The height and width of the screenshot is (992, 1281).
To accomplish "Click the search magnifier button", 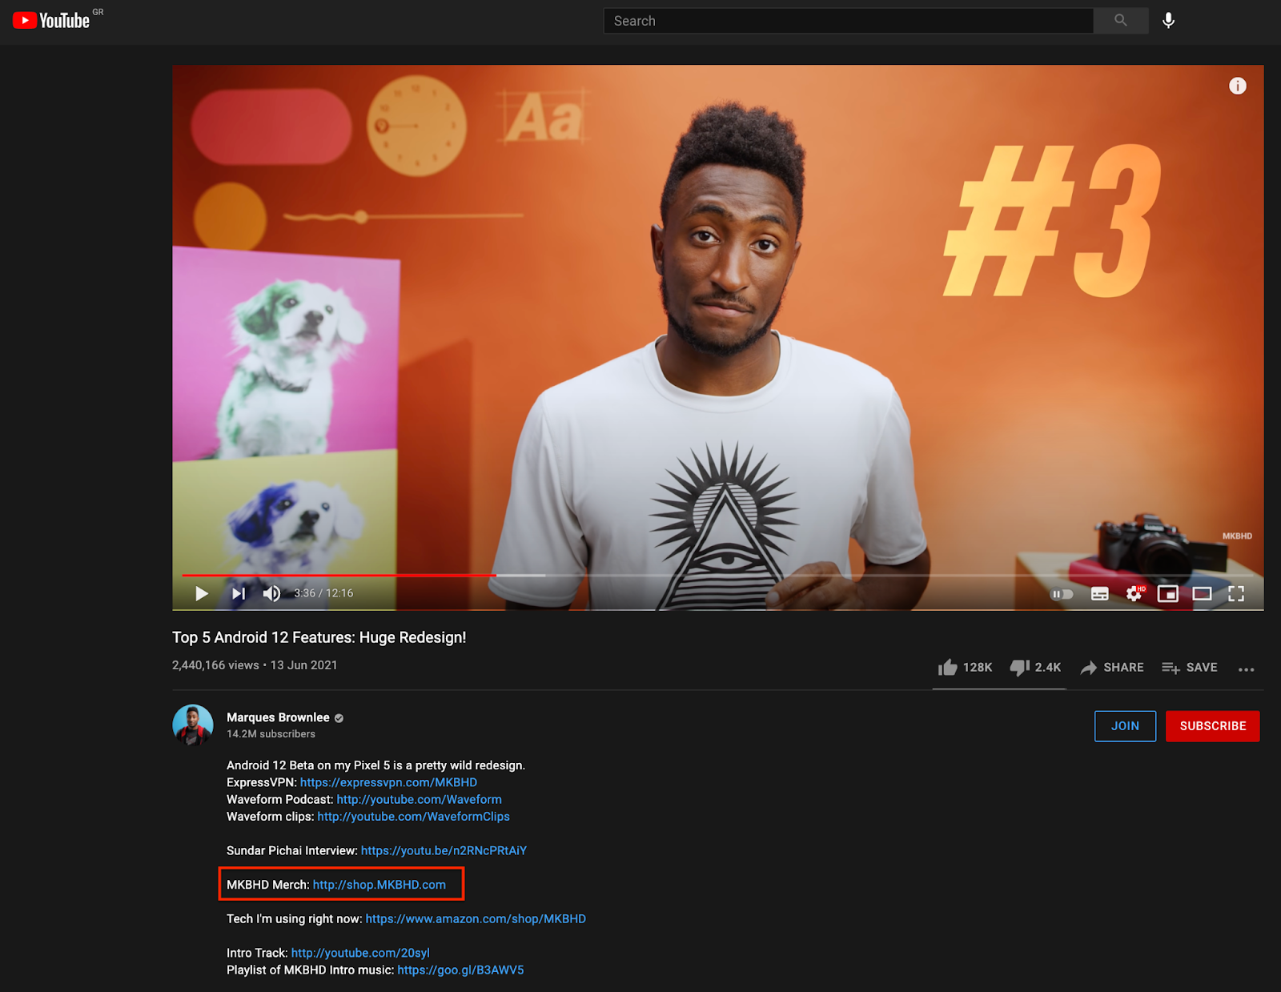I will pyautogui.click(x=1121, y=21).
